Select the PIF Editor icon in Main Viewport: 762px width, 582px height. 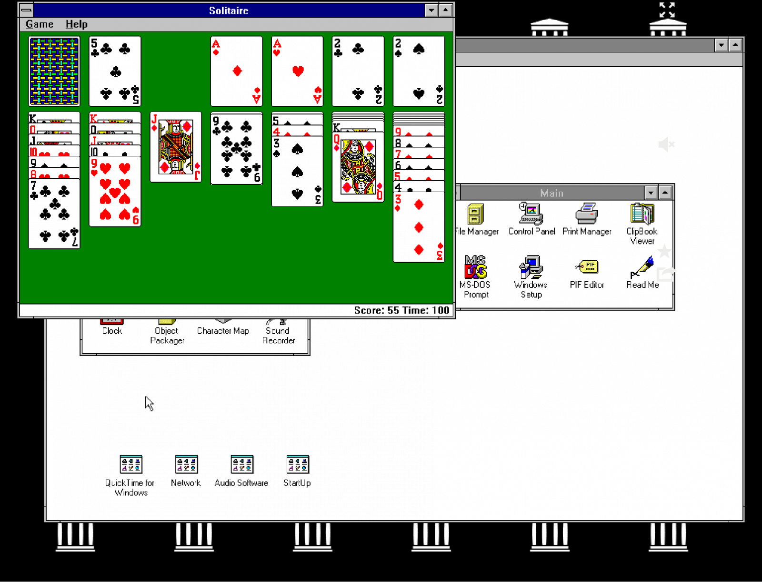pos(587,274)
